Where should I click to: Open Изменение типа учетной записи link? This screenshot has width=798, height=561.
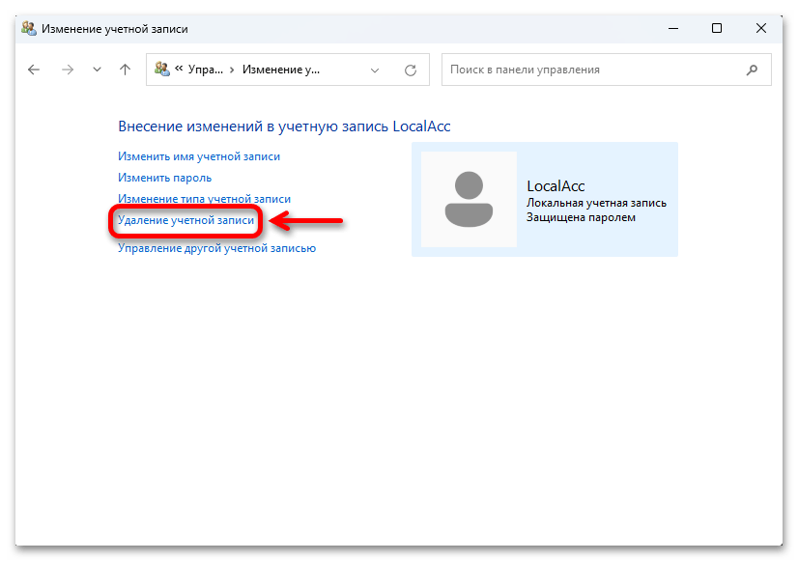pyautogui.click(x=204, y=199)
